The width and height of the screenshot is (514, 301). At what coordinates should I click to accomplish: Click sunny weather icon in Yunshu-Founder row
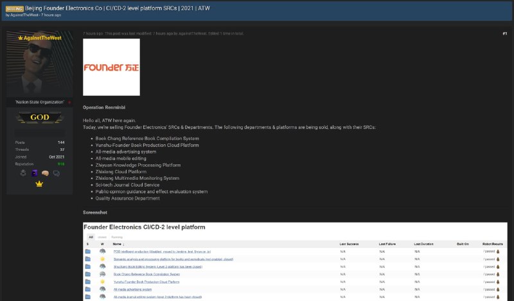click(x=103, y=282)
